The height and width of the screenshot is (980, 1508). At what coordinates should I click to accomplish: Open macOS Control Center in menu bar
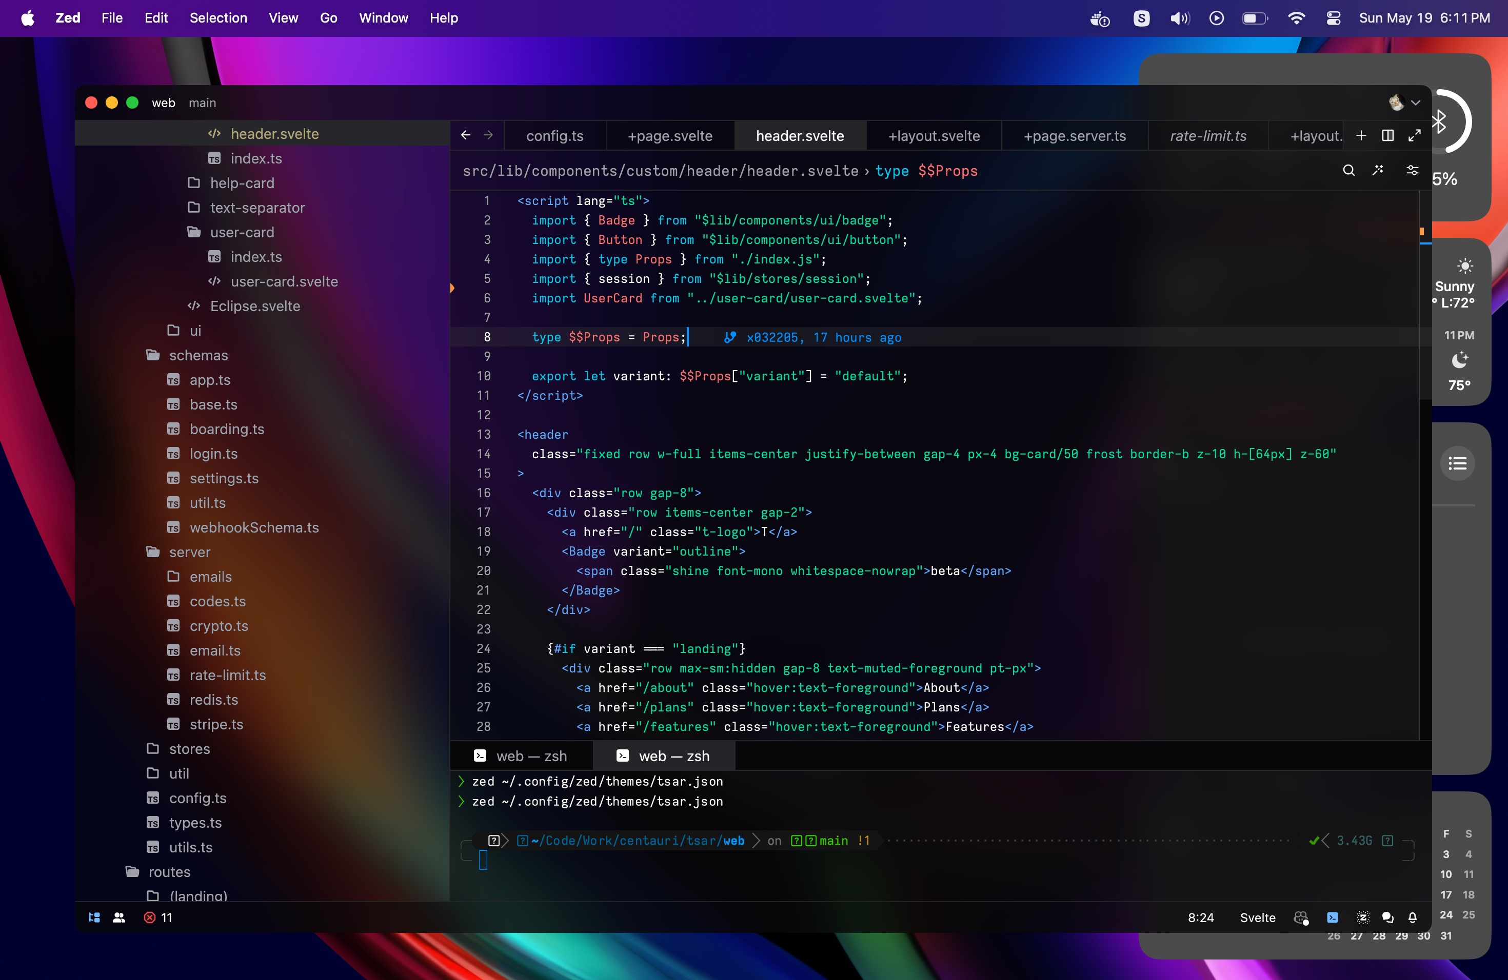[x=1333, y=18]
